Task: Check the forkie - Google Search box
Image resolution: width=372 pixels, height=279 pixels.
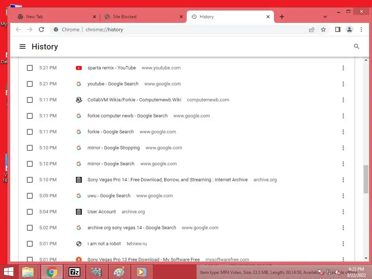Action: (30, 132)
